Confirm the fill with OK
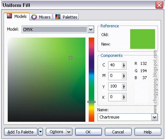165x140 pixels. [x=88, y=132]
